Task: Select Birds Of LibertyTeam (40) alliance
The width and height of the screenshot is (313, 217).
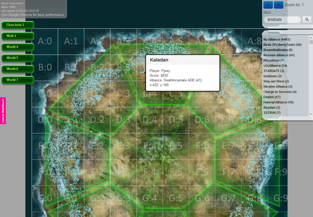Action: coord(282,45)
